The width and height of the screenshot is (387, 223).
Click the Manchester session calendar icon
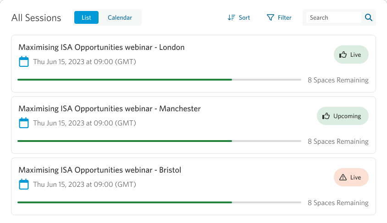pos(24,123)
